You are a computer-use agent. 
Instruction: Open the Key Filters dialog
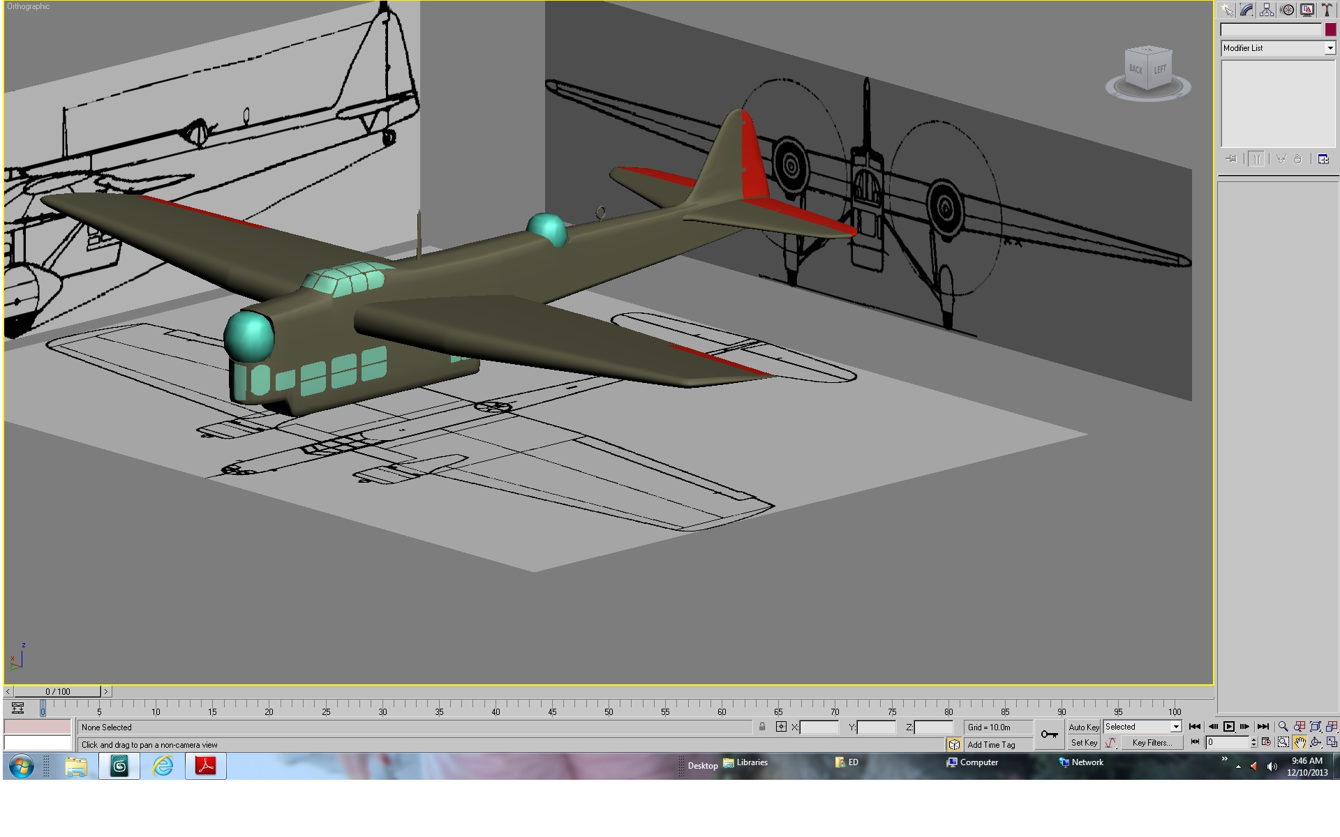(1152, 743)
